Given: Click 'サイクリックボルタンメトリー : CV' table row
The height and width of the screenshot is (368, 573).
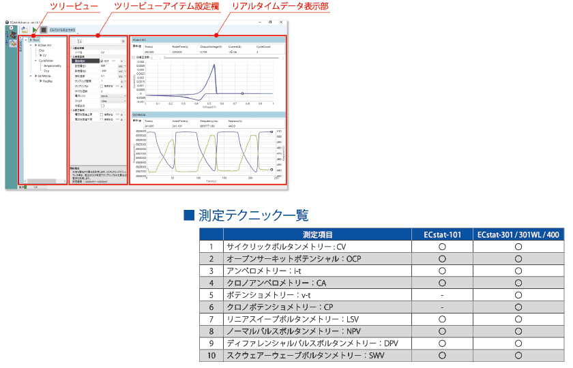Looking at the screenshot, I should (381, 247).
